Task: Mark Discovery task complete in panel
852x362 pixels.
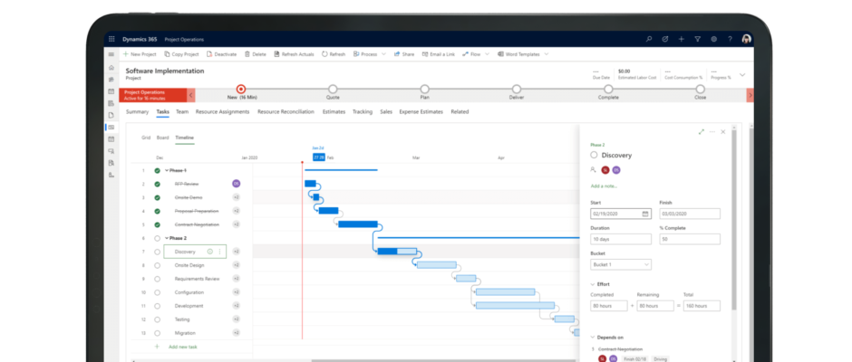Action: click(x=594, y=156)
